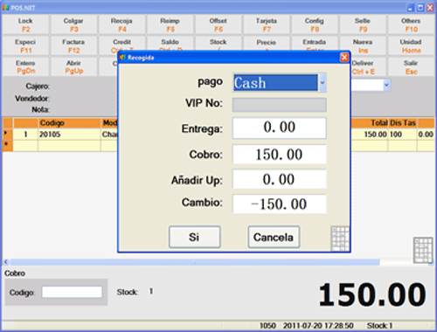Click the VIP No input field
This screenshot has width=437, height=332.
click(279, 105)
